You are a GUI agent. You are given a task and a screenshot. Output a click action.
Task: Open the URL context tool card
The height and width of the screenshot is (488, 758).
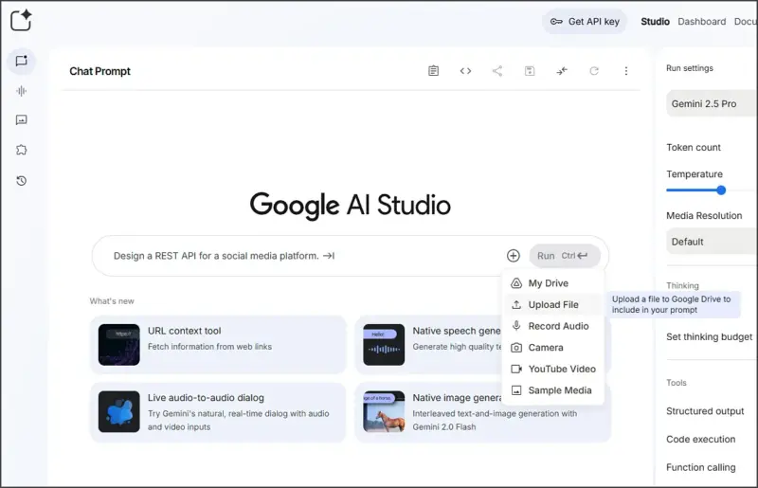point(218,345)
